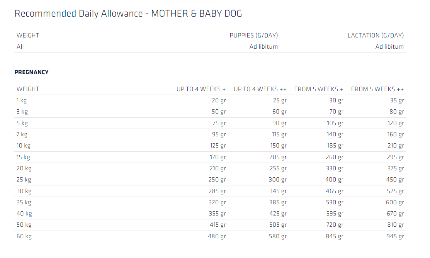Select the 10 kg weight row label
430x258 pixels.
24,146
